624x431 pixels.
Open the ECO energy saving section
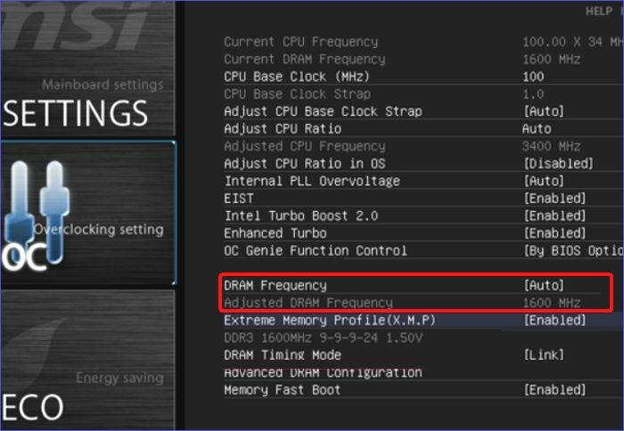pyautogui.click(x=32, y=406)
